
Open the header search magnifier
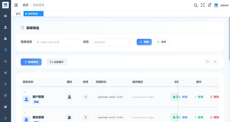coord(196,5)
